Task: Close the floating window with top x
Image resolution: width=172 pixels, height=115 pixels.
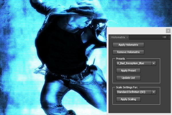Action: point(168,31)
